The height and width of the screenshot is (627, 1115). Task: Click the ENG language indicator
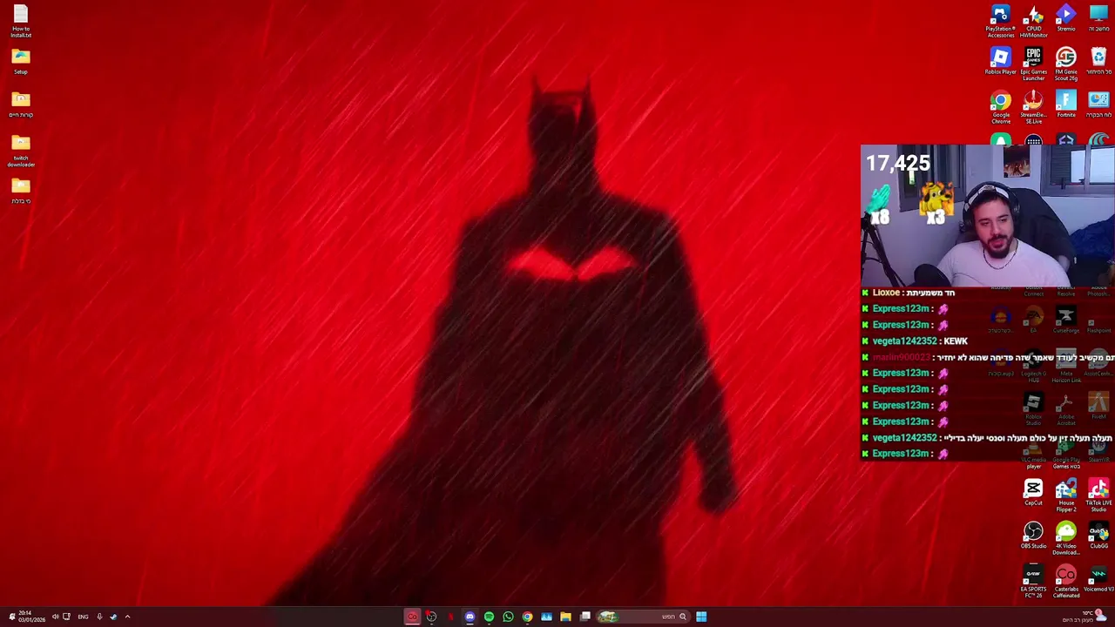pos(83,617)
